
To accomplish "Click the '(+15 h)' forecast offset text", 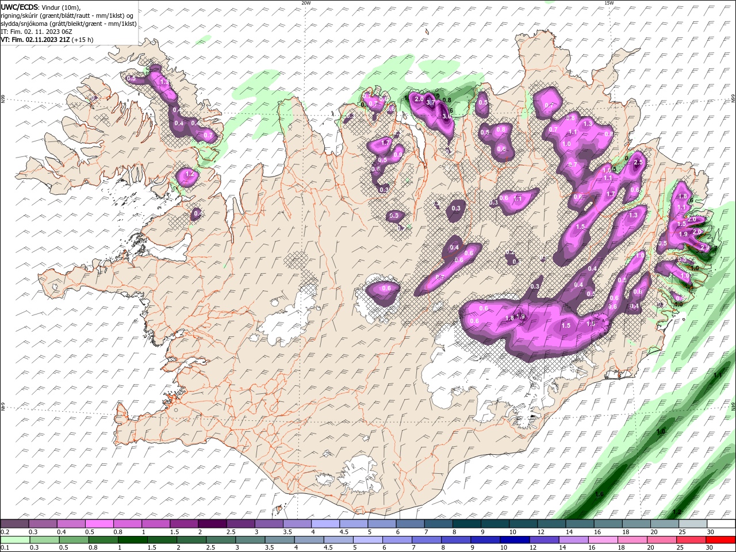I will (83, 40).
